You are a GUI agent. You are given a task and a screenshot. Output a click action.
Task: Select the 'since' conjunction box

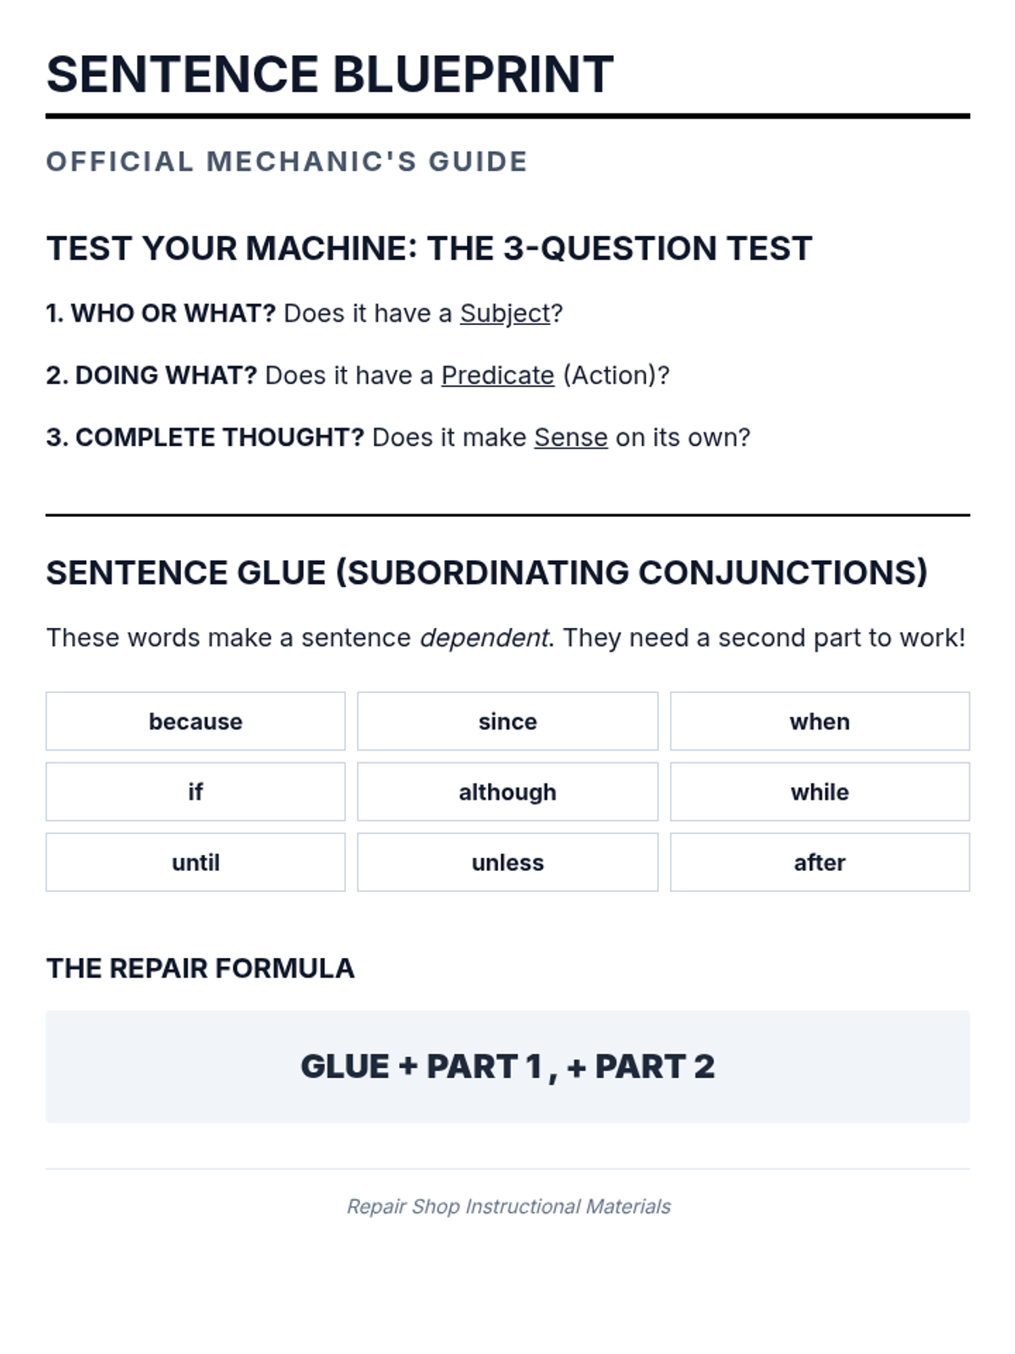pyautogui.click(x=507, y=721)
